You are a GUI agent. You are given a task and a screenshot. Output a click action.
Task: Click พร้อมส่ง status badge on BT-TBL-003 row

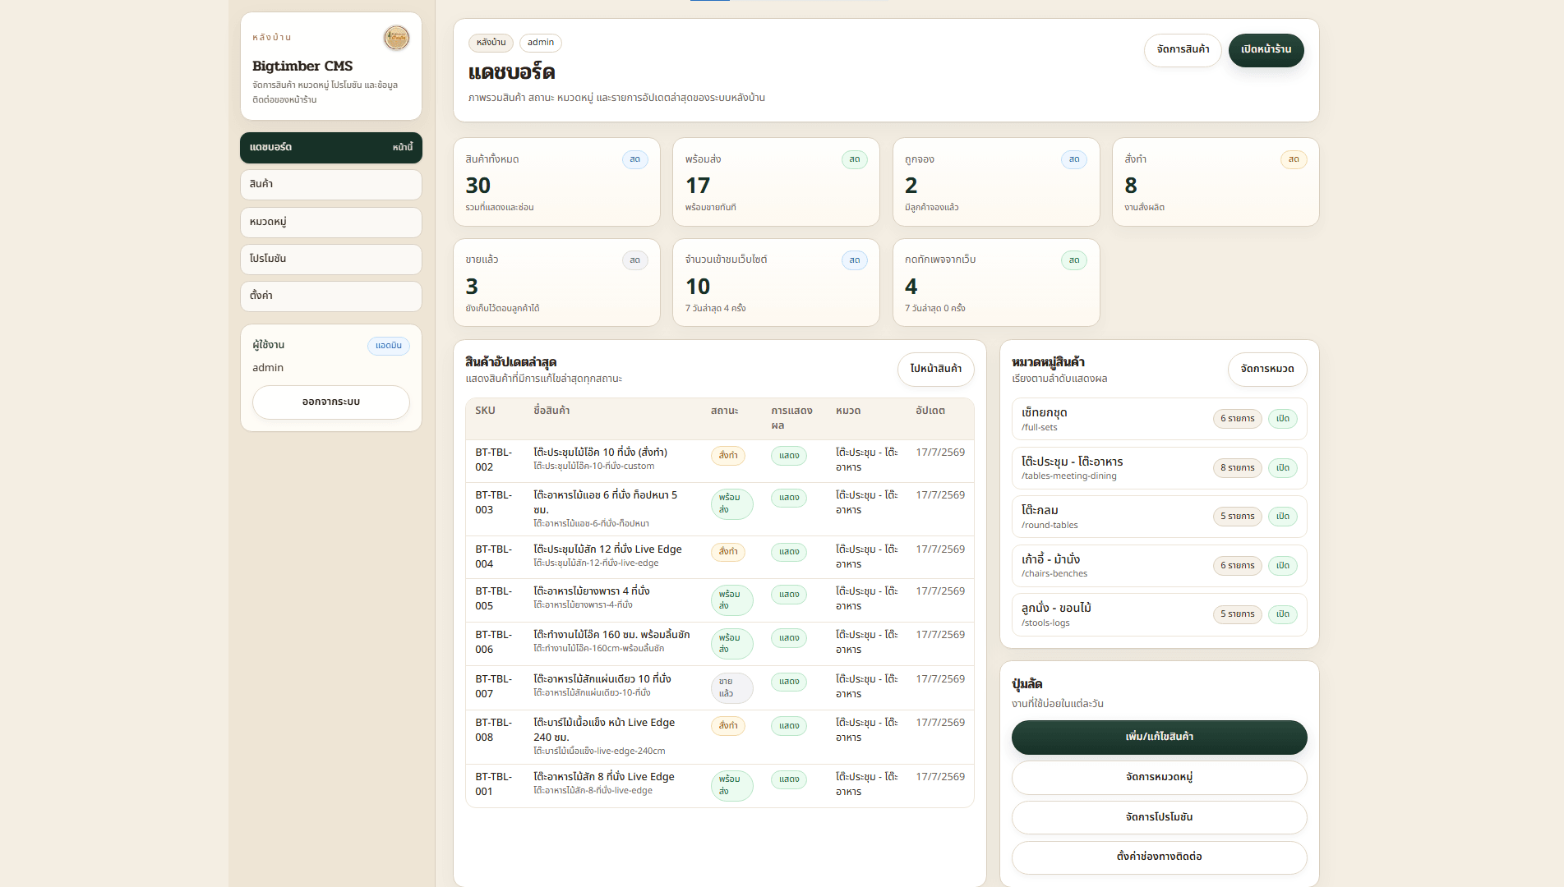(731, 503)
